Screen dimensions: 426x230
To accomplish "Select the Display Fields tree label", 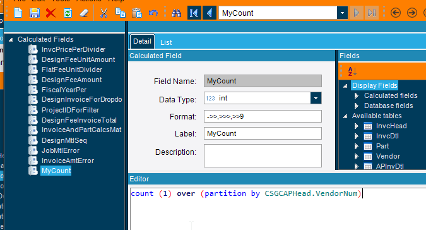I will click(x=375, y=85).
